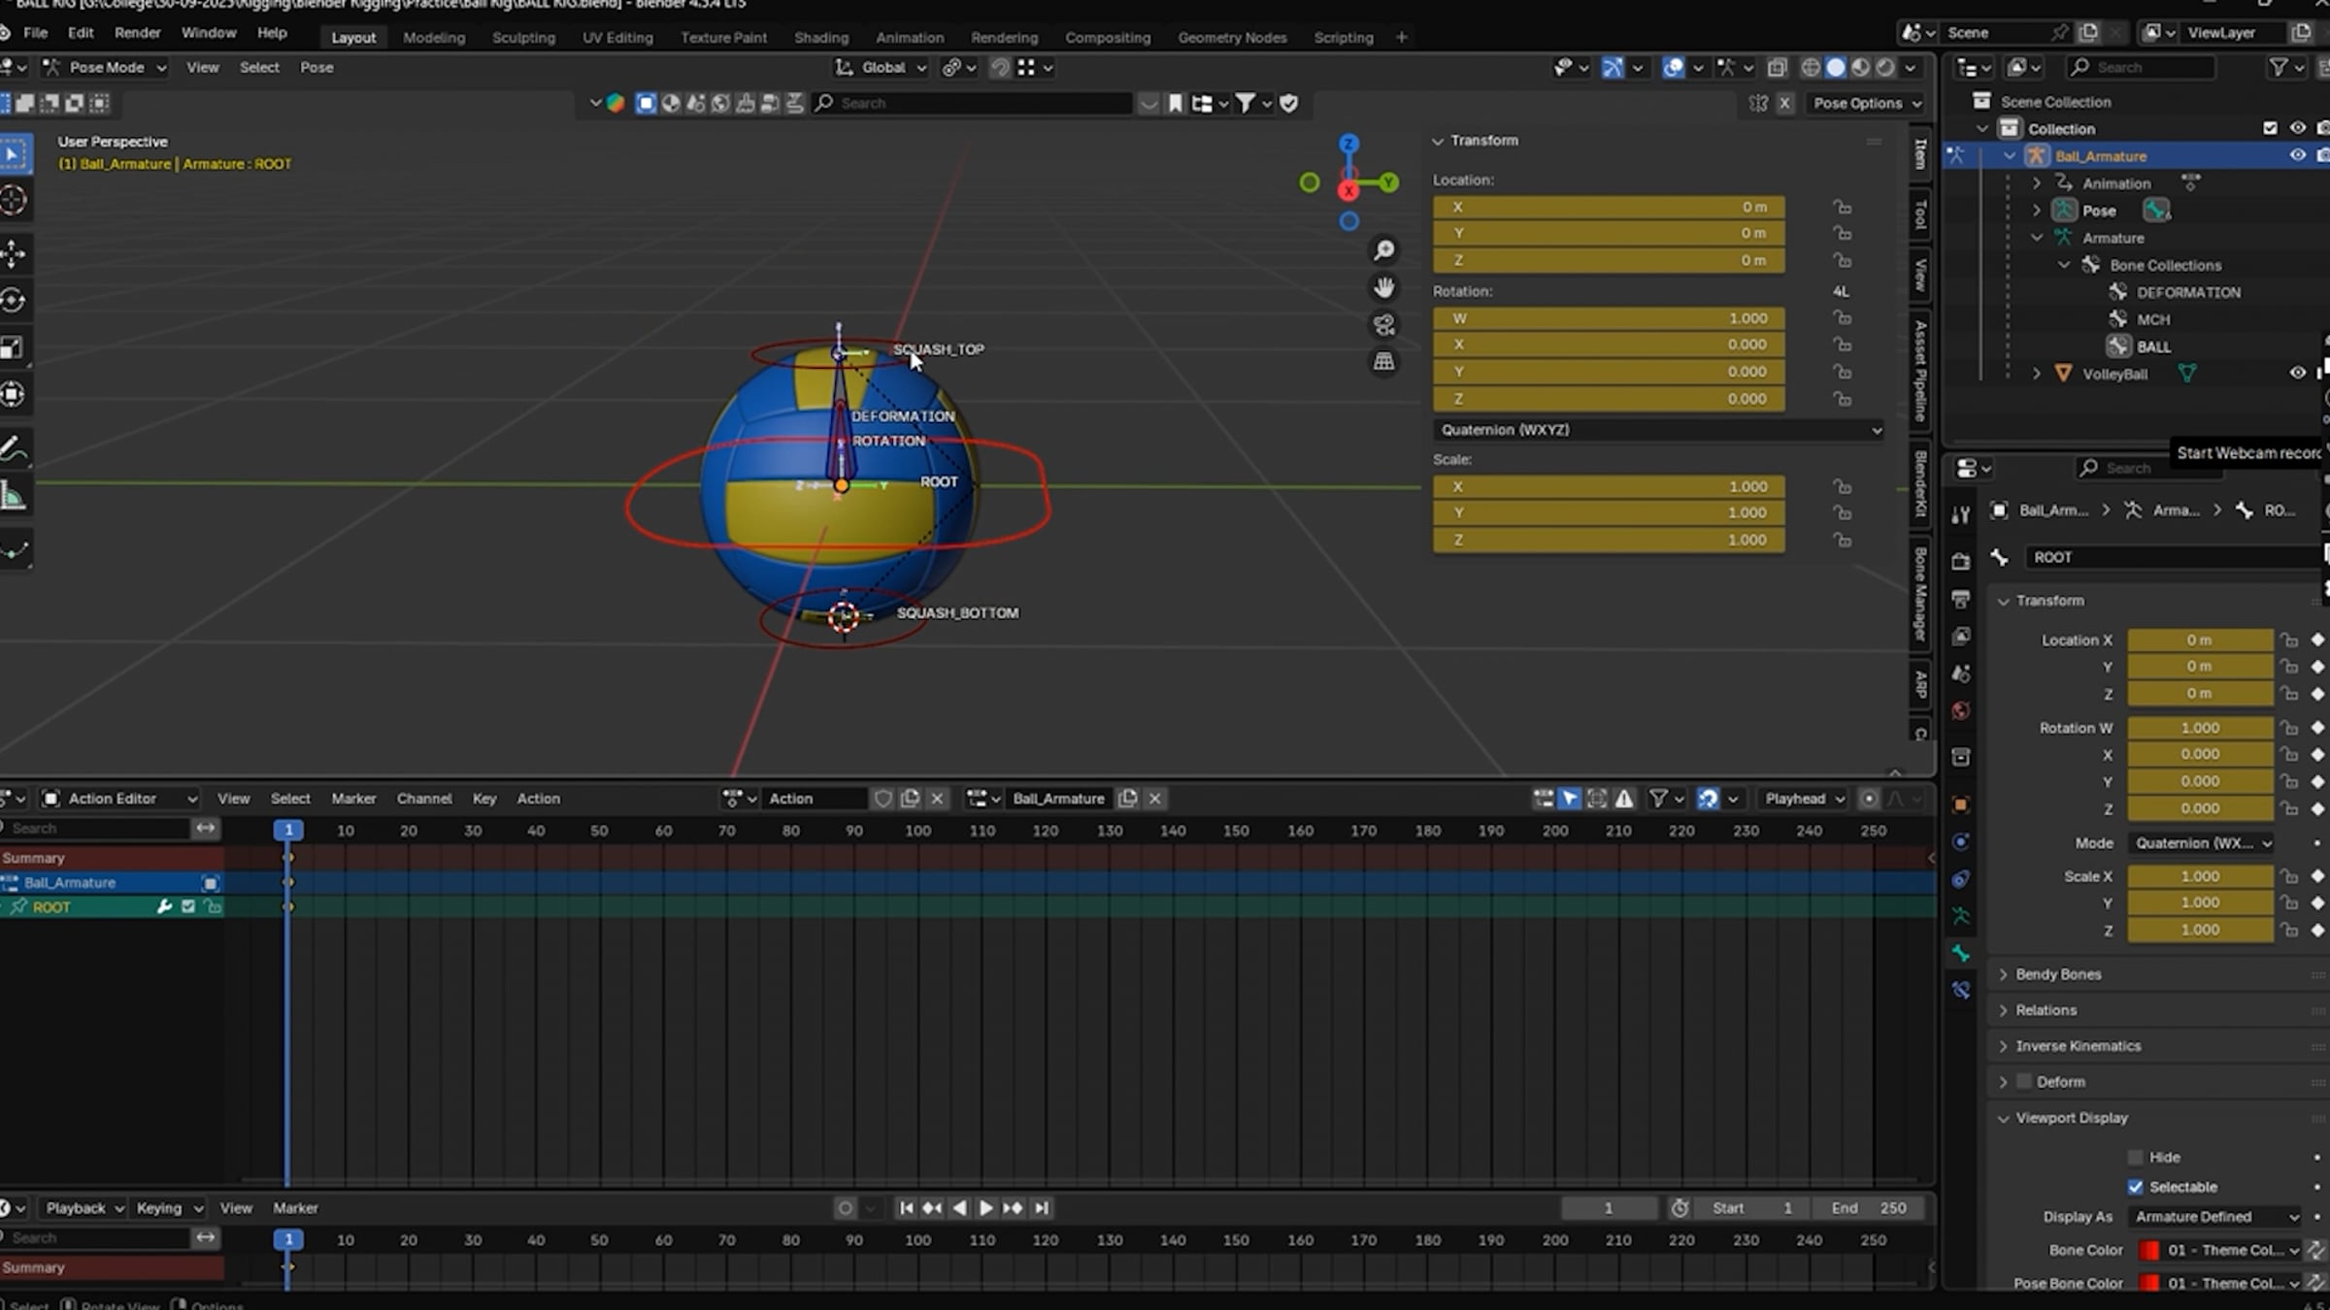
Task: Jump to start frame playback button
Action: tap(906, 1208)
